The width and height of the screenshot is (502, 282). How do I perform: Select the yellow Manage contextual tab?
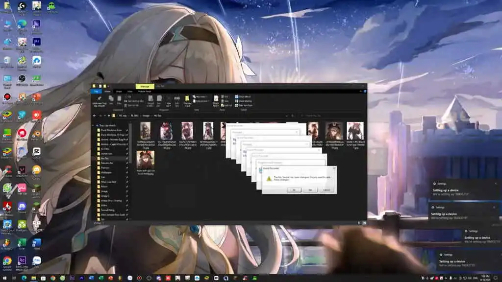click(x=145, y=86)
